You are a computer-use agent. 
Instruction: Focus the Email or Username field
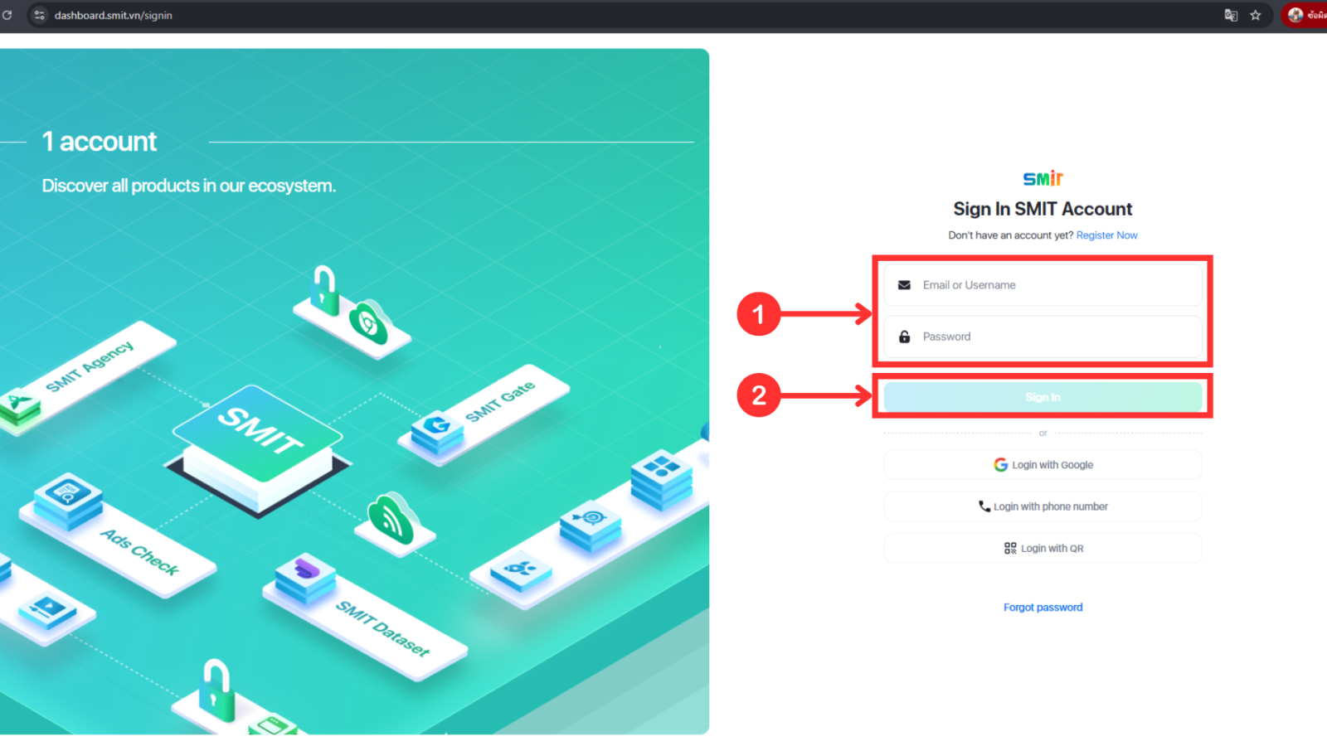[x=1053, y=285]
